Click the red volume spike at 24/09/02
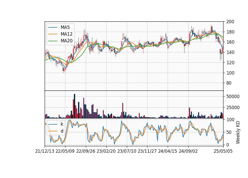This screenshot has height=178, width=248. 189,113
